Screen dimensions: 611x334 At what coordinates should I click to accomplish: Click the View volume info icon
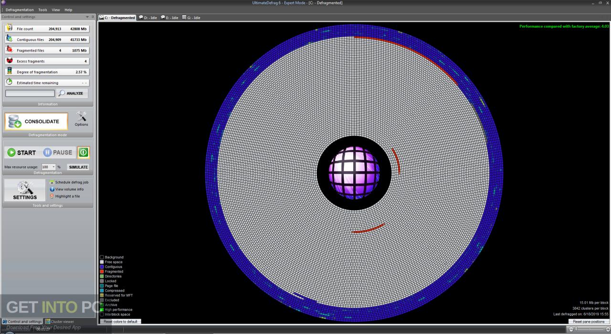tap(52, 189)
